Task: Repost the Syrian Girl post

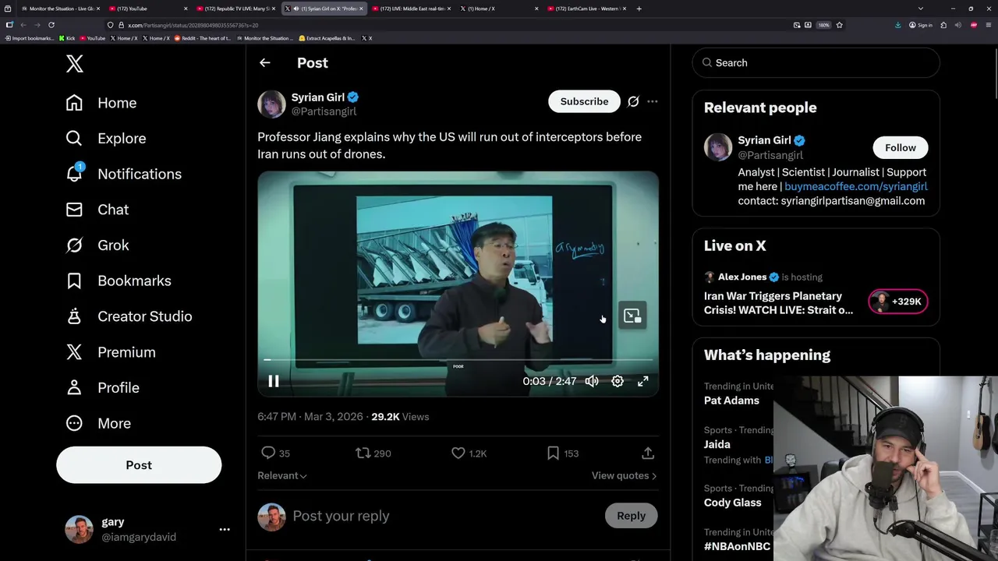Action: pyautogui.click(x=363, y=453)
